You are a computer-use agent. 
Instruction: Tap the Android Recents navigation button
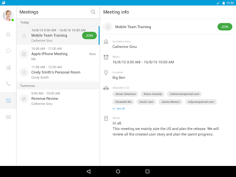pos(147,171)
